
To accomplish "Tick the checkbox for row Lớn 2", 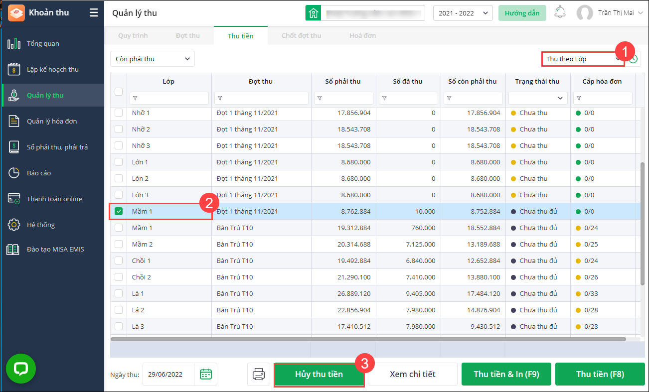I will point(119,178).
